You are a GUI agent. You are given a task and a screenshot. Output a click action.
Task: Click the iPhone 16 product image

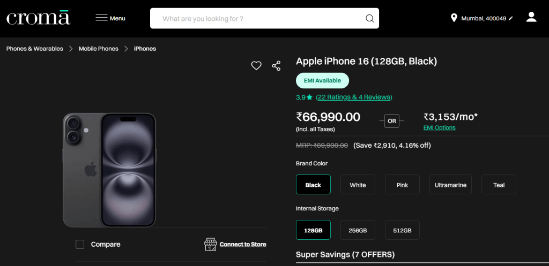coord(109,169)
